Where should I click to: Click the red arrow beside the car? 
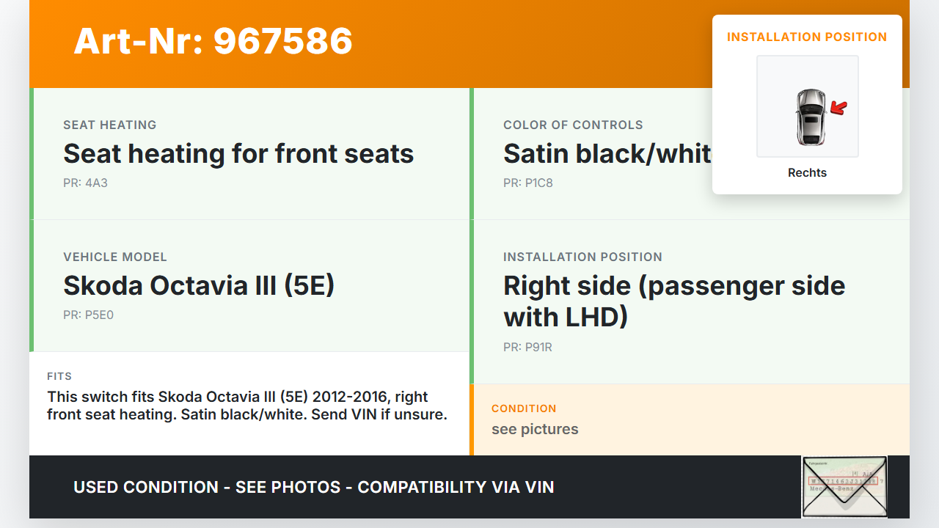point(838,109)
